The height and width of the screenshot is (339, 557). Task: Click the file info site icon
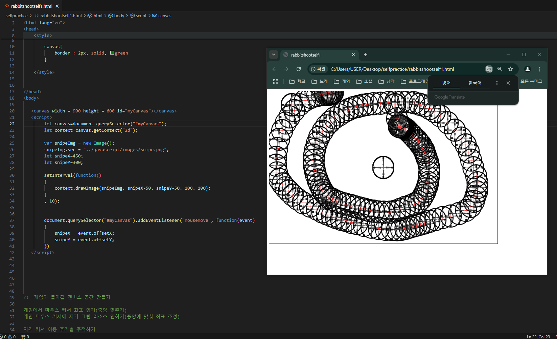coord(318,69)
